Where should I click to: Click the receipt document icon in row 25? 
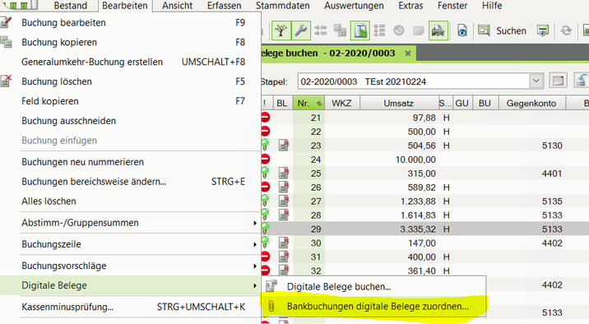click(x=284, y=173)
